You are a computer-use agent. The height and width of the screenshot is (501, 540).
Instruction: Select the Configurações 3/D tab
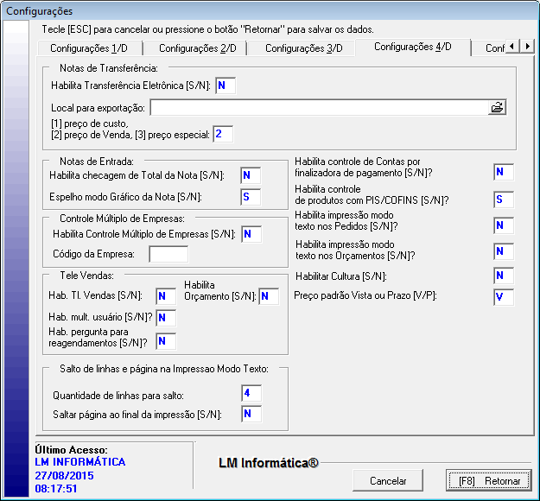(303, 48)
